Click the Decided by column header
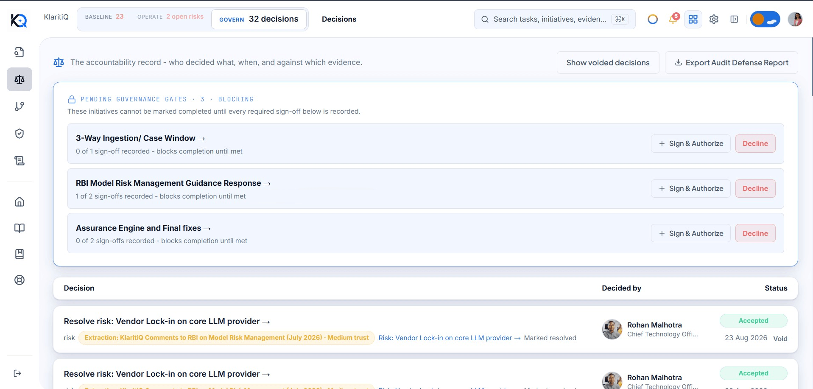 [x=621, y=288]
